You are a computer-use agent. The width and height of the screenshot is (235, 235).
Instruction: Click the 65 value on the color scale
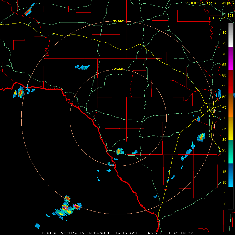pos(224,65)
